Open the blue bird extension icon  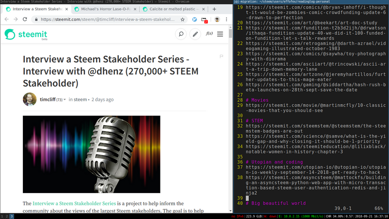[x=194, y=19]
